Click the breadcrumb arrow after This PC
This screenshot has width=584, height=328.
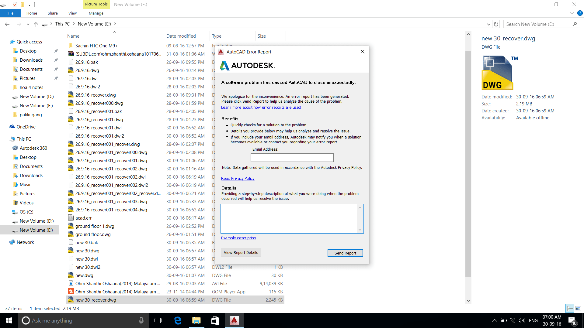click(74, 24)
